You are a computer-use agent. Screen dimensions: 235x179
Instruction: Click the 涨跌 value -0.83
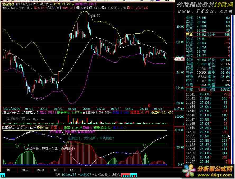coord(201,60)
